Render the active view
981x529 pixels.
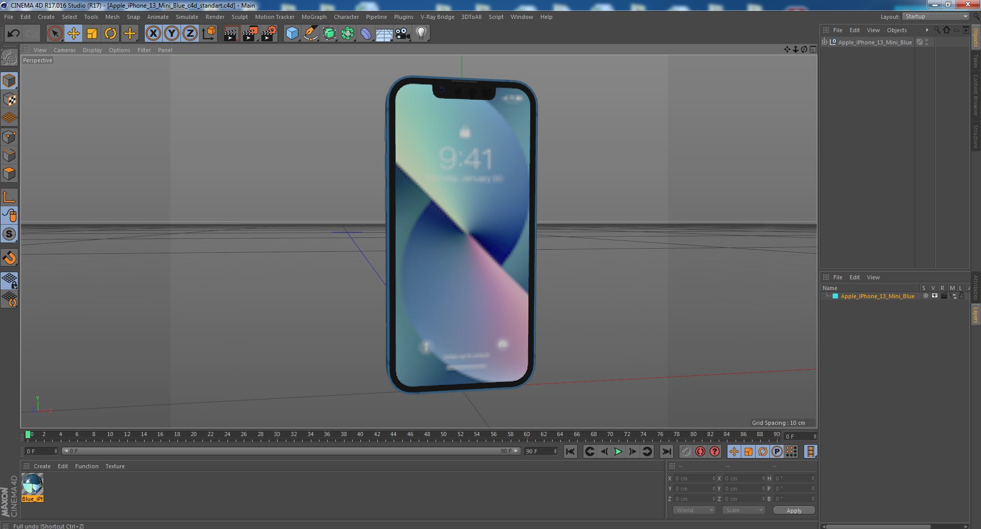coord(231,34)
